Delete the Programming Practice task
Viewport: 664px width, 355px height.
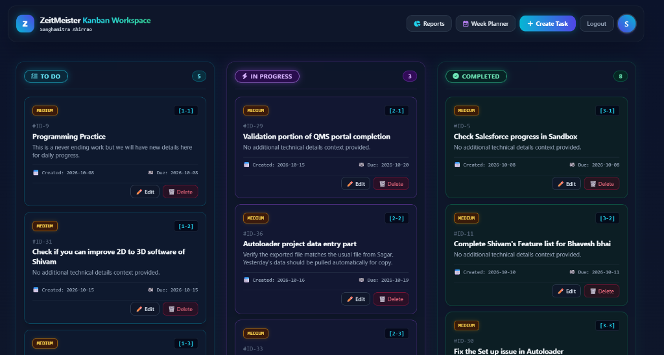point(180,192)
